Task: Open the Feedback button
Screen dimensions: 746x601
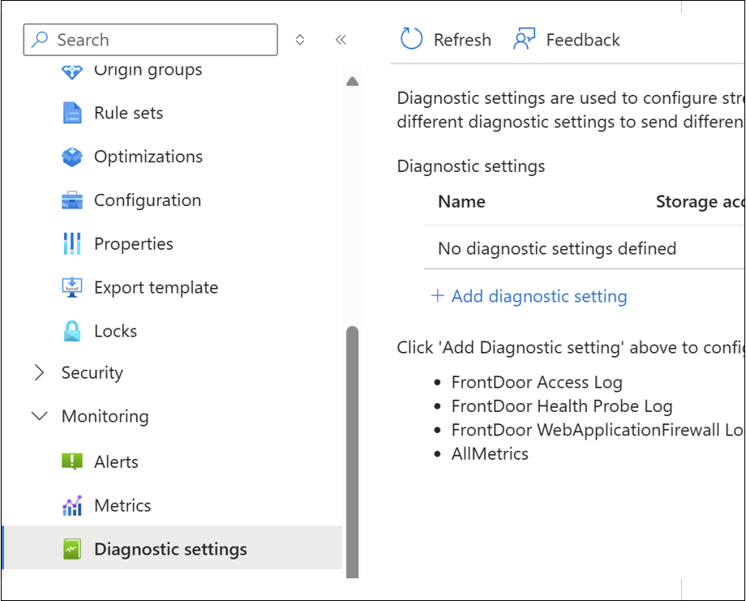Action: pyautogui.click(x=567, y=40)
